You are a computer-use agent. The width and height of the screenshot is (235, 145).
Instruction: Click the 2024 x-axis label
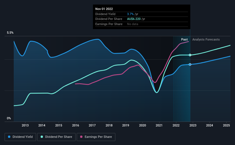point(209,125)
